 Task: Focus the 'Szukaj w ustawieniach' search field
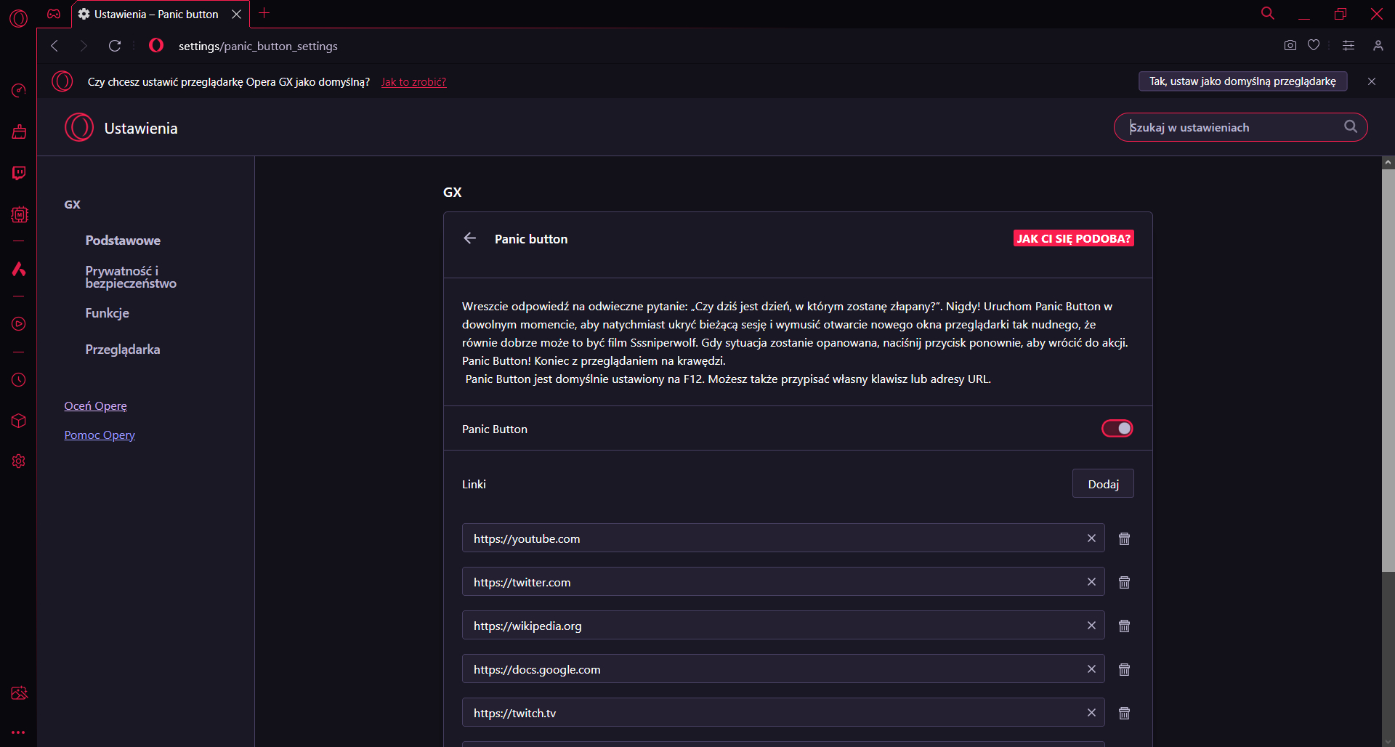1232,127
